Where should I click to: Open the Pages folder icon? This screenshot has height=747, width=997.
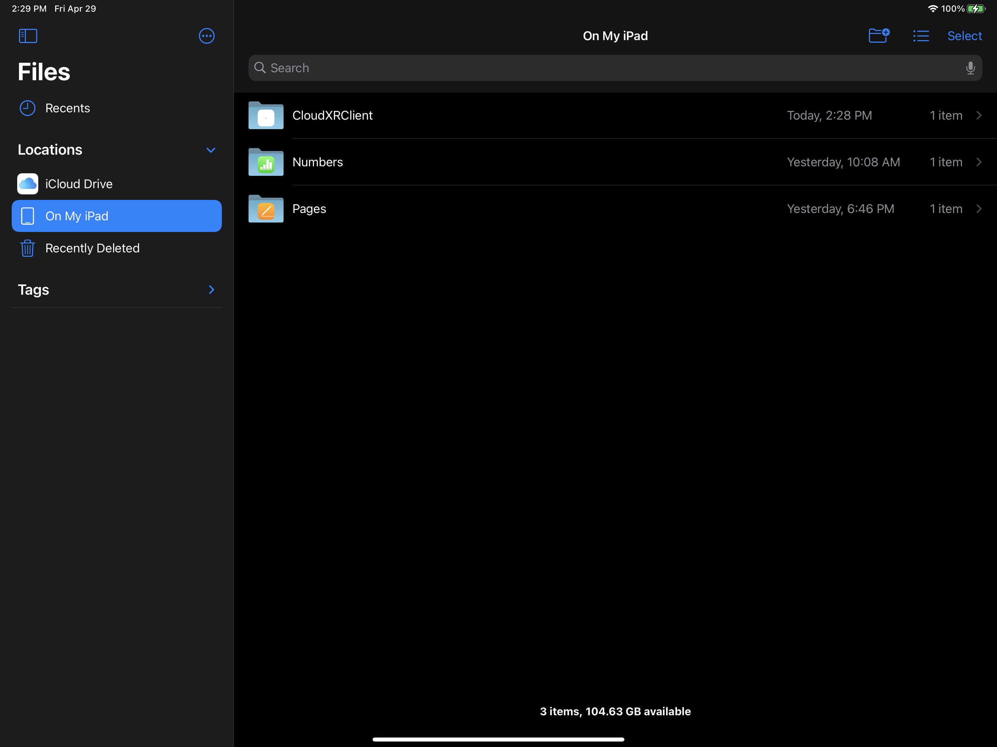coord(266,209)
